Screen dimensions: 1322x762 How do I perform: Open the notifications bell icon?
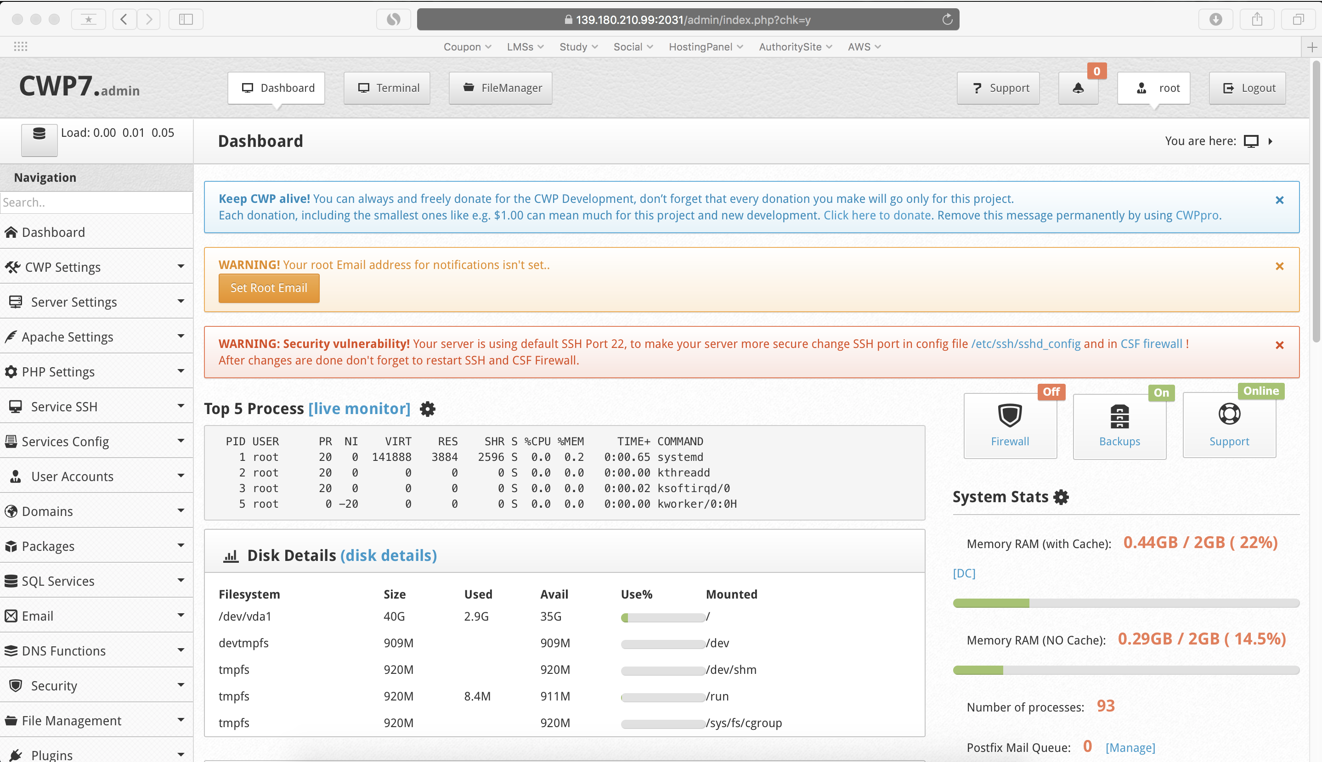point(1078,88)
